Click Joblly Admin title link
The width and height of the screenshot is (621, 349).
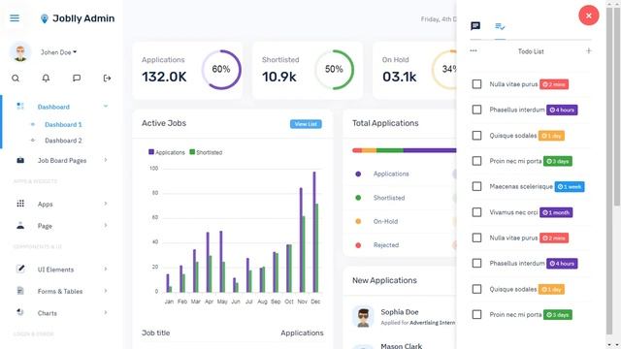click(x=83, y=18)
